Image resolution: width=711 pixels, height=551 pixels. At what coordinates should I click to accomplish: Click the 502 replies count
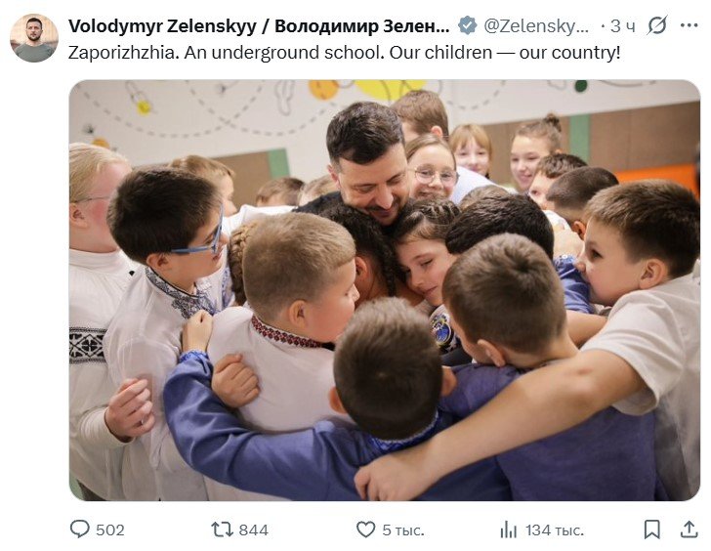point(110,530)
